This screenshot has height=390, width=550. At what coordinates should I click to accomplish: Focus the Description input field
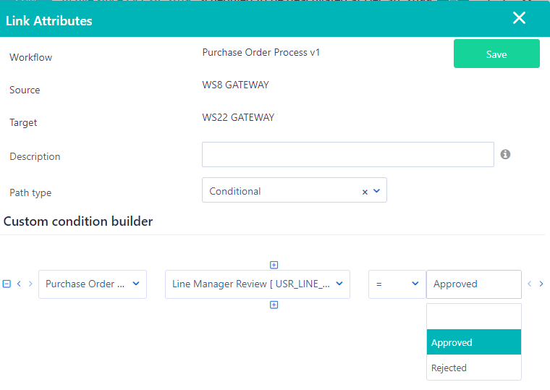[348, 155]
